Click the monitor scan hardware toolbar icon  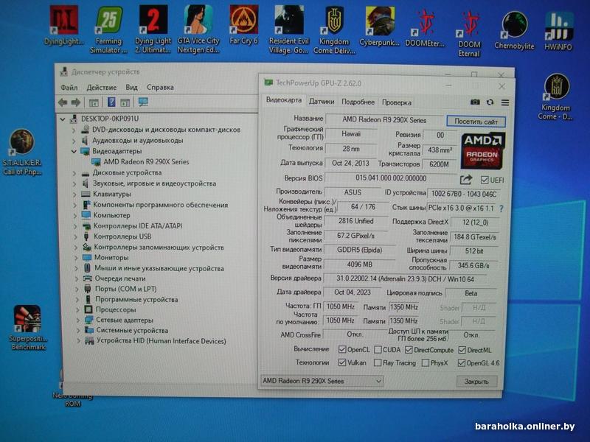tap(143, 102)
